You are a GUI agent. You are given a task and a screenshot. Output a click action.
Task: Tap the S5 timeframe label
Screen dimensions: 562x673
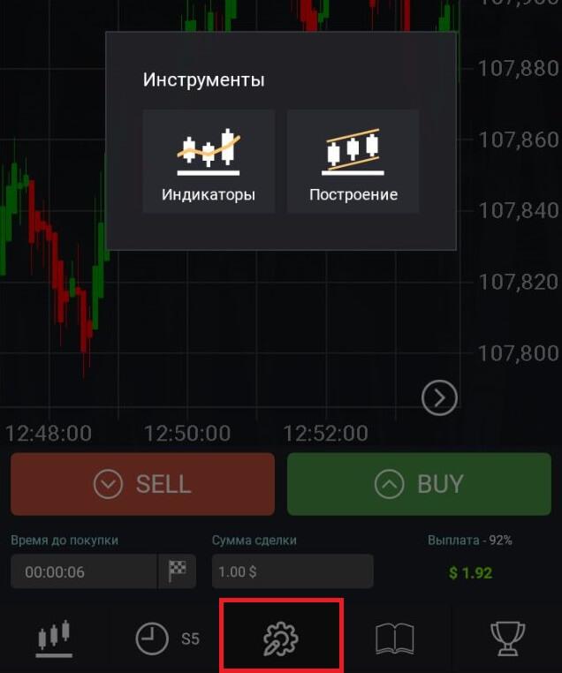[190, 639]
